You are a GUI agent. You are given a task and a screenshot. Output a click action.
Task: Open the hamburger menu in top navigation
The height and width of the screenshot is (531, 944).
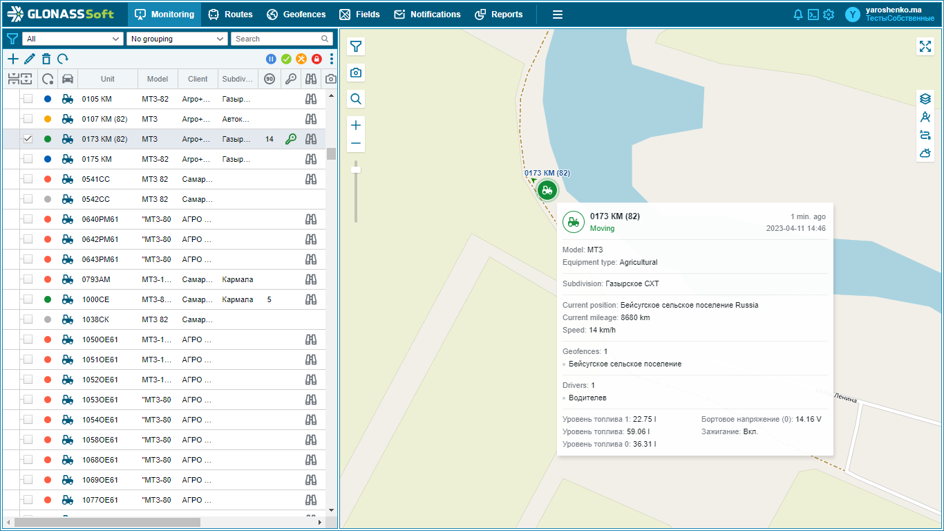tap(558, 15)
